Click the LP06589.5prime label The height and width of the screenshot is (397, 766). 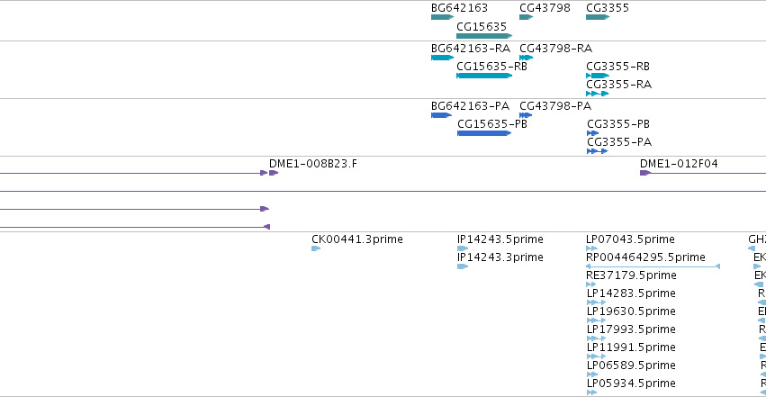(631, 365)
